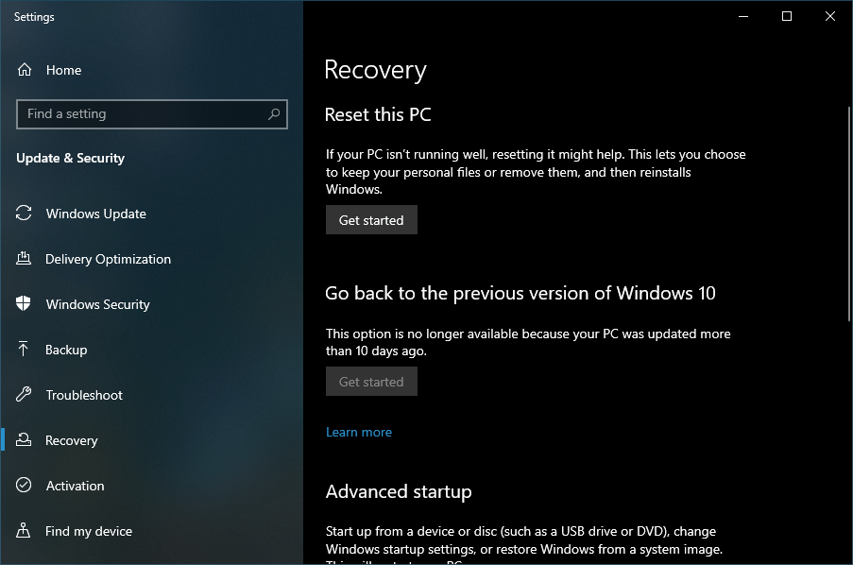Click the Settings label in the title bar
This screenshot has width=853, height=565.
coord(34,16)
